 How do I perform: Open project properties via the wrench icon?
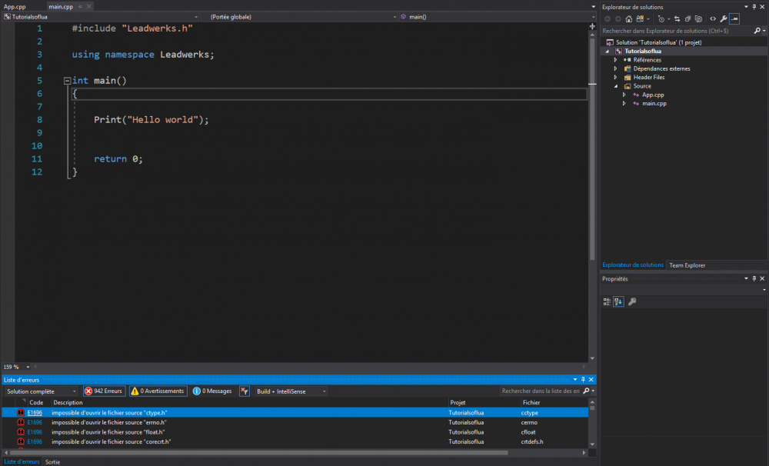pos(724,19)
